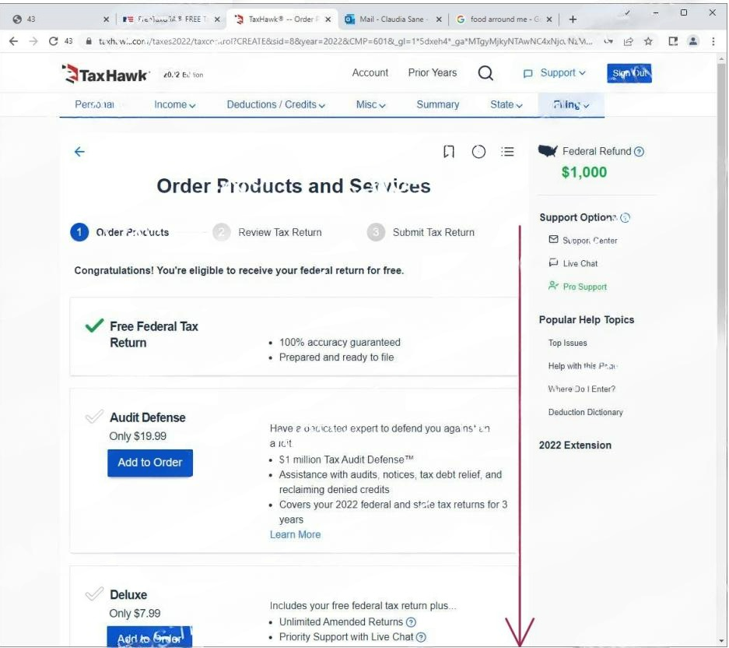Expand the Filing menu
Viewport: 729px width, 648px height.
click(571, 104)
